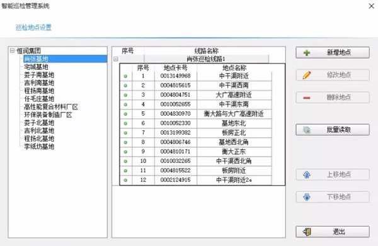378x246 pixels.
Task: Select 李纸坊基地 in the tree
Action: [39, 147]
